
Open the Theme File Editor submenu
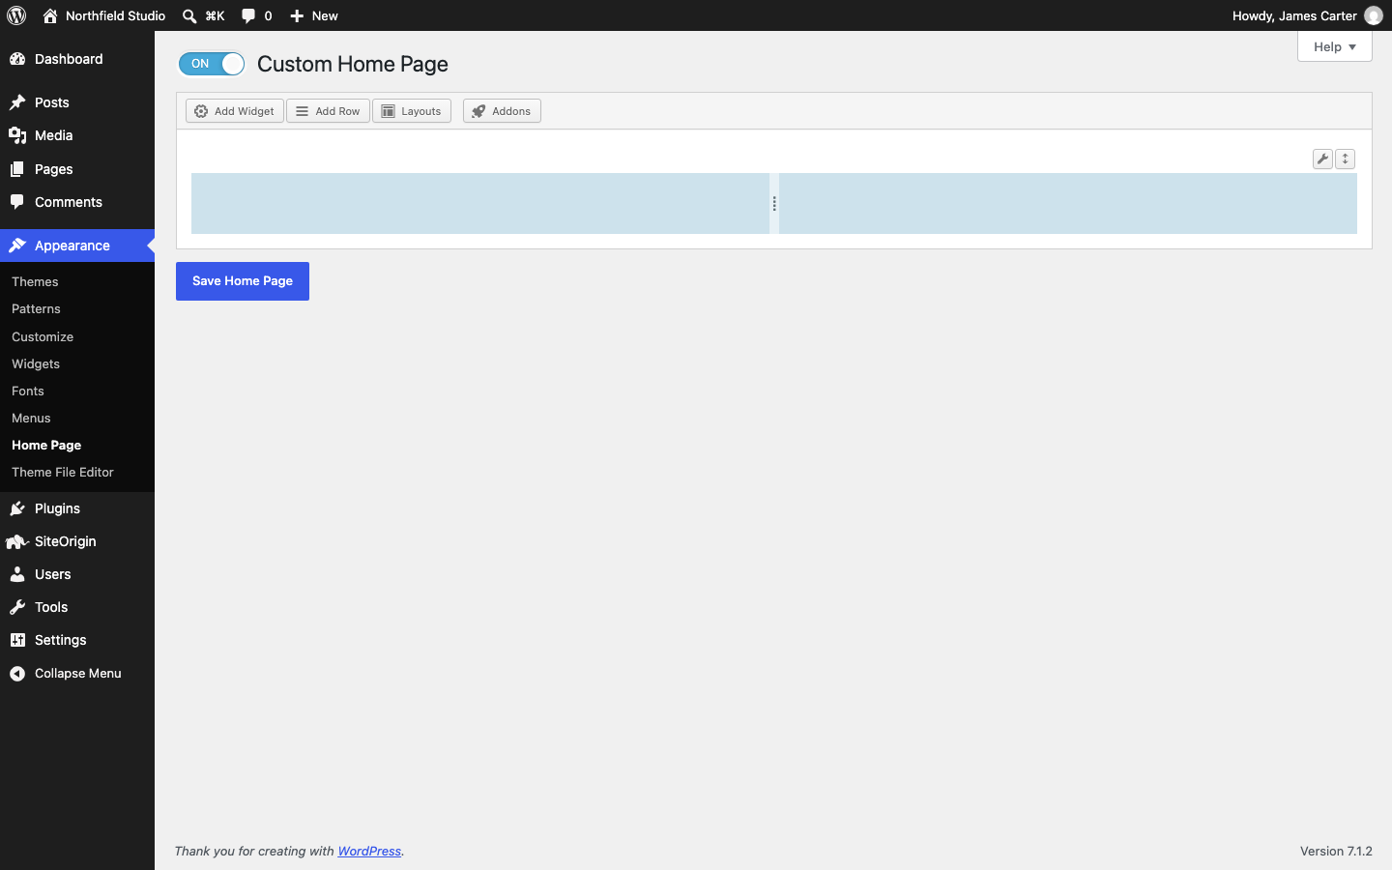[77, 472]
